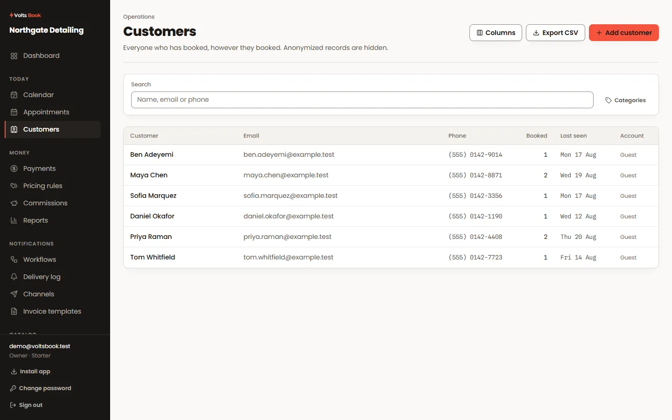The image size is (672, 420).
Task: Go to Calendar in sidebar
Action: (x=53, y=95)
